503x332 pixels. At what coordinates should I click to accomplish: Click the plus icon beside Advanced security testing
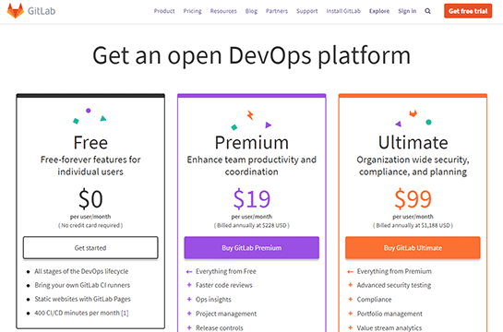[351, 285]
